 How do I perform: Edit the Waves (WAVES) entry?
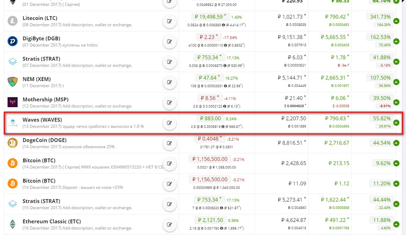(x=169, y=123)
